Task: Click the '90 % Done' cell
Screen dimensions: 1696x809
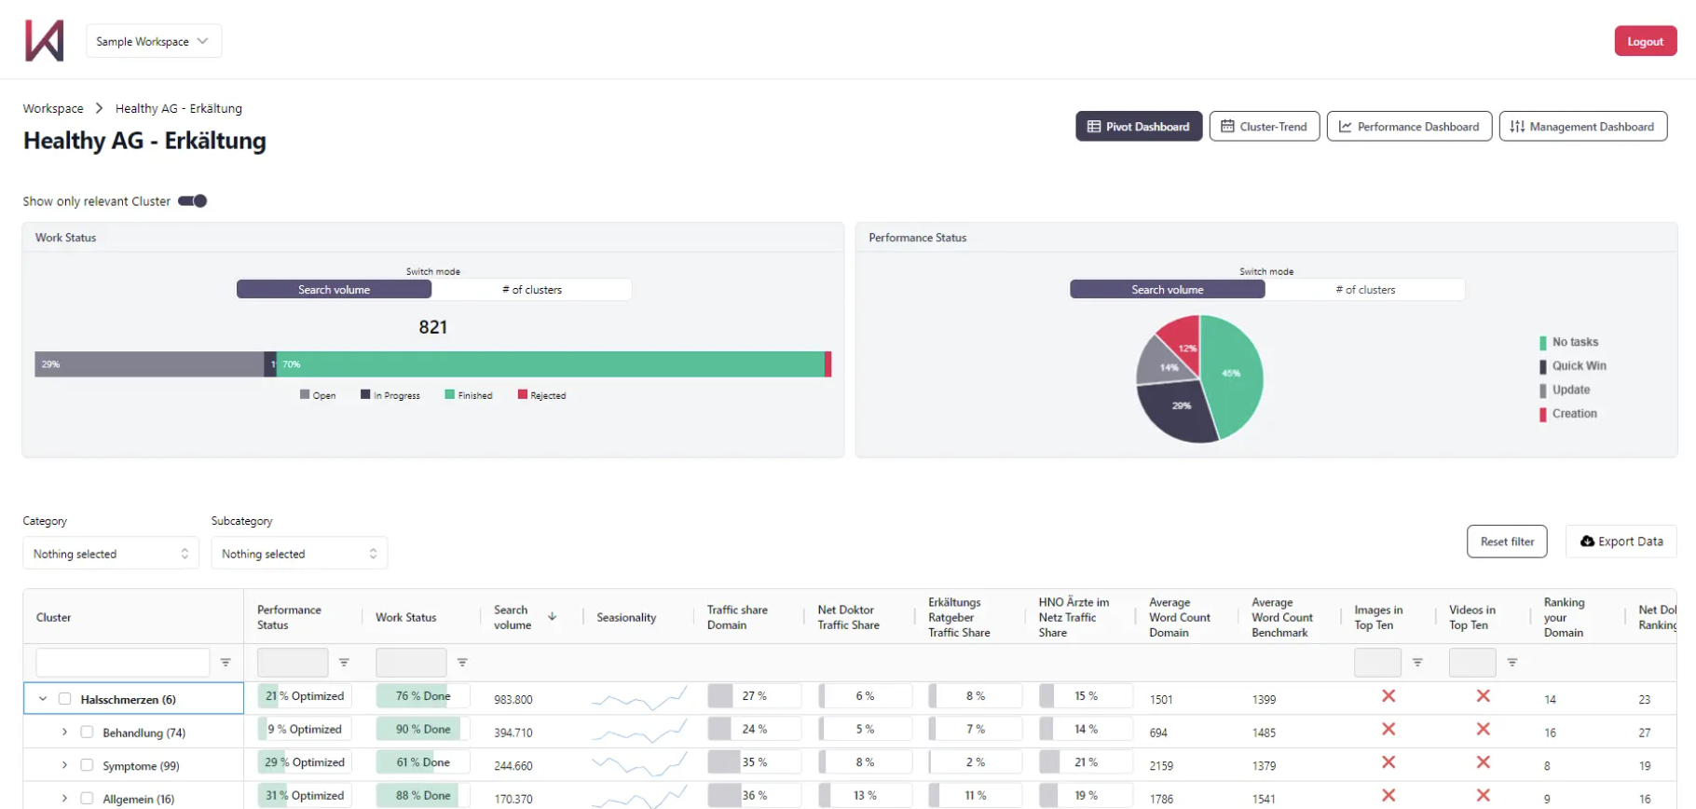Action: 423,729
